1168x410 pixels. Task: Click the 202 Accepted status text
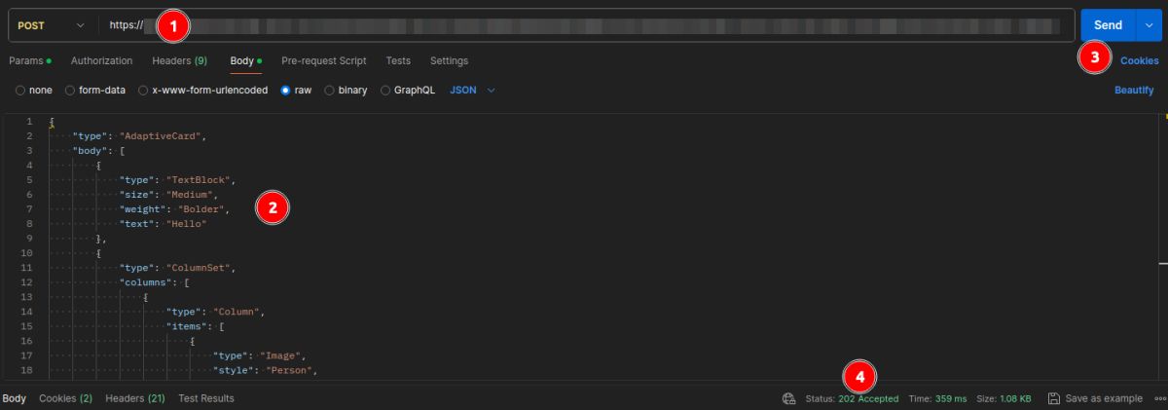[868, 398]
